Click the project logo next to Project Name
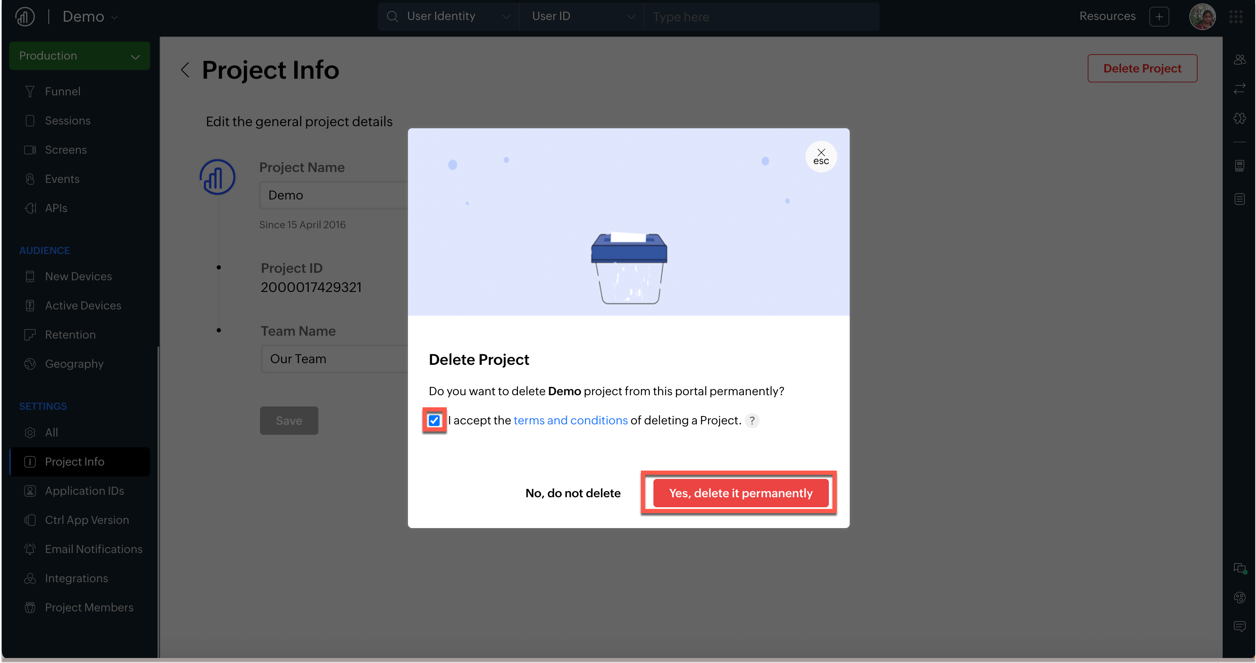This screenshot has height=663, width=1256. tap(218, 177)
